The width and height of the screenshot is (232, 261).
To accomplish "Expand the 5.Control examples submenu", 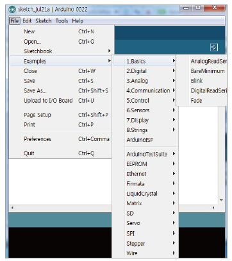I will (x=144, y=101).
